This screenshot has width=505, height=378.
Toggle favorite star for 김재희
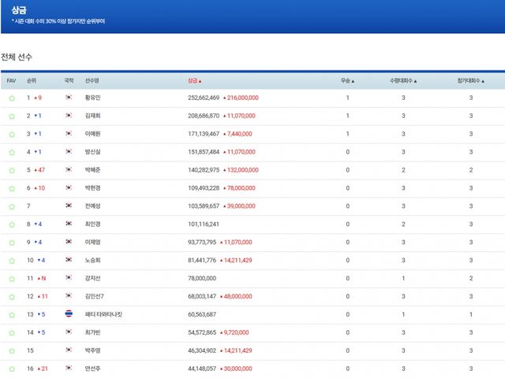click(x=11, y=117)
